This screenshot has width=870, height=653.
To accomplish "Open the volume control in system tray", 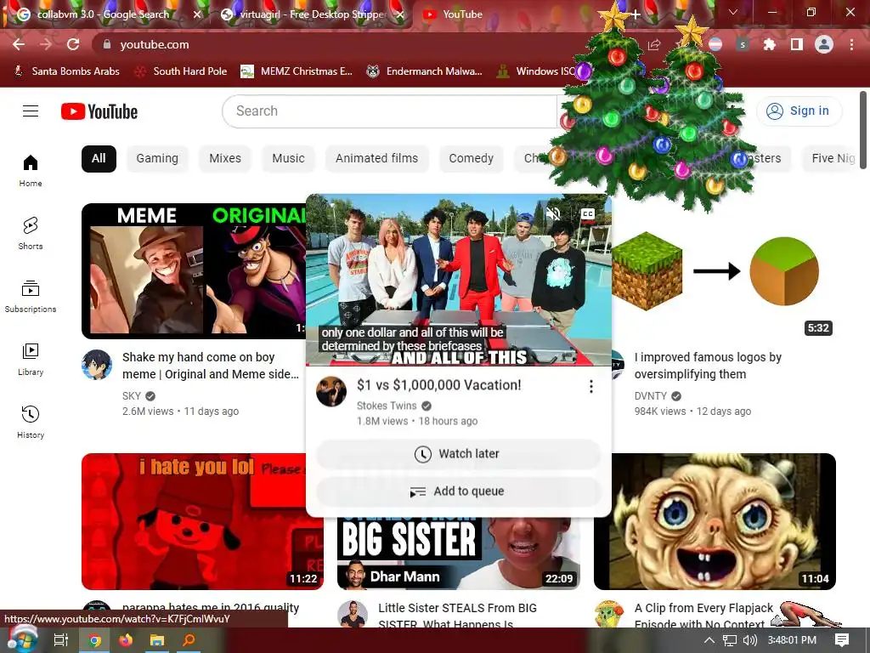I will point(749,640).
